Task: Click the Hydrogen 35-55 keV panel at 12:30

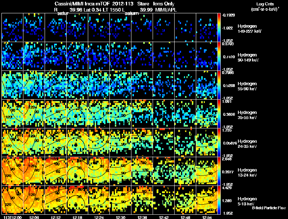Action: click(x=121, y=114)
